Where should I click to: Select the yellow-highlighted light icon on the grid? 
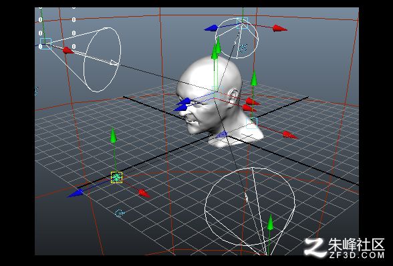[x=116, y=178]
